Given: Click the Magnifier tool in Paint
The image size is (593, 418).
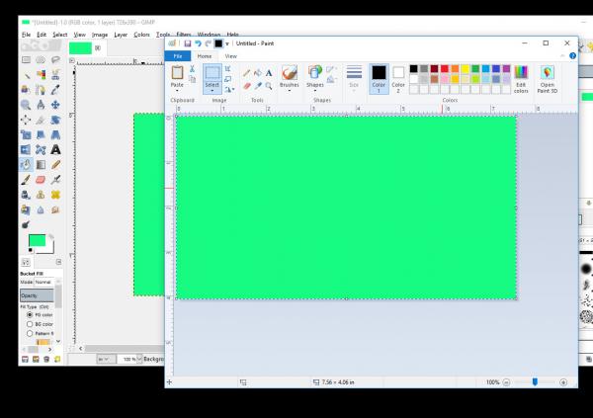Looking at the screenshot, I should (269, 86).
